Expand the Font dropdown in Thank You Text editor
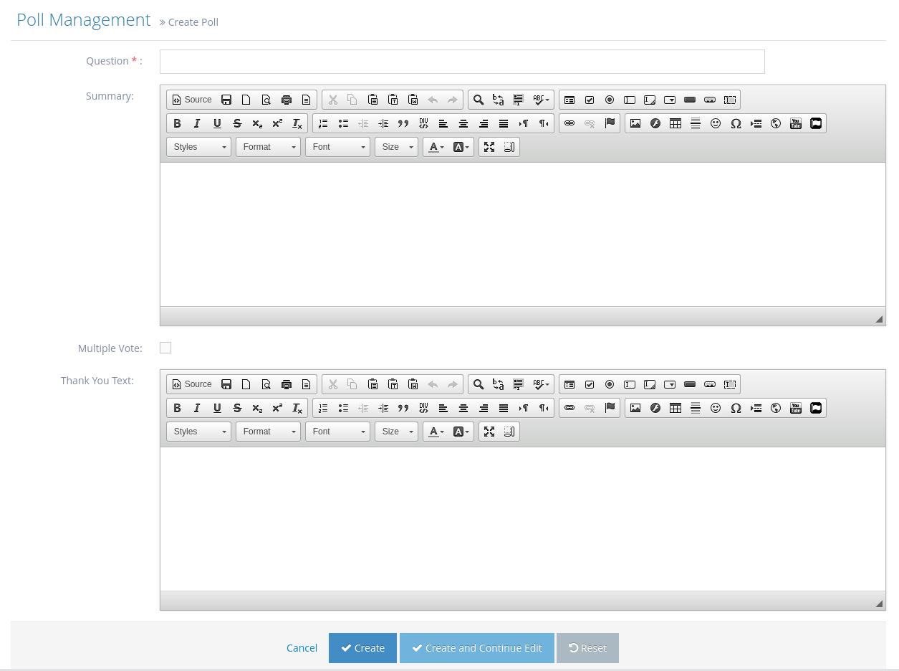Image resolution: width=899 pixels, height=671 pixels. (x=337, y=432)
